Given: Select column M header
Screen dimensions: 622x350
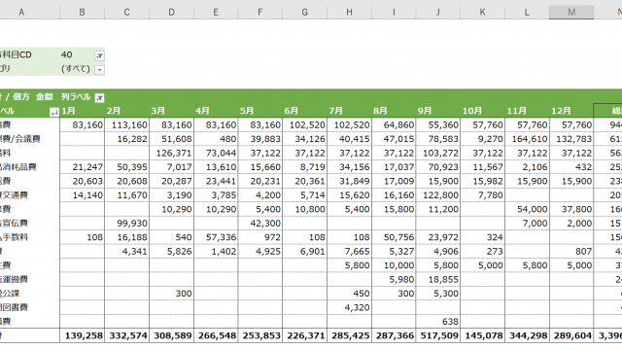Looking at the screenshot, I should [571, 13].
